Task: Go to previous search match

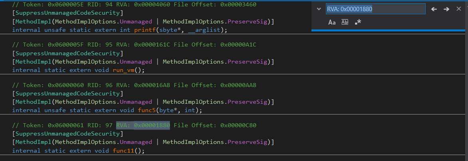Action: [x=434, y=9]
